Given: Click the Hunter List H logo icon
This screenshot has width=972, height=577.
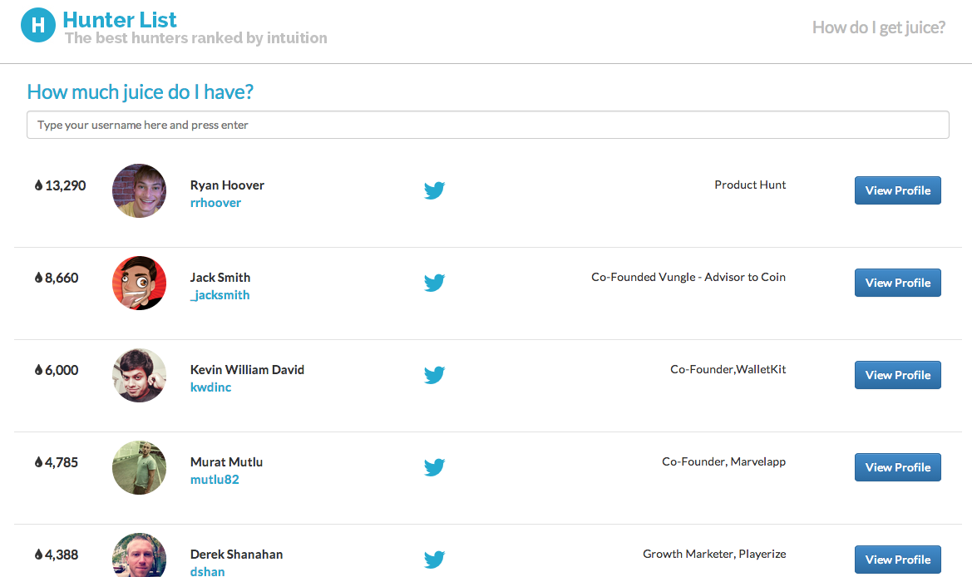Looking at the screenshot, I should coord(37,25).
